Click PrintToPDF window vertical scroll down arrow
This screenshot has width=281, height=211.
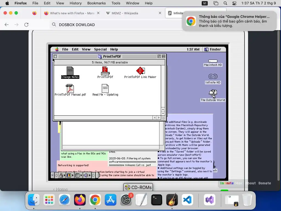coord(163,113)
